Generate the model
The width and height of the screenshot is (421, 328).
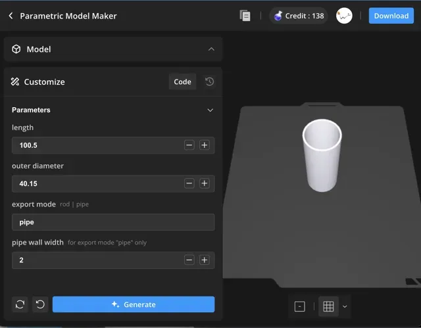(134, 304)
